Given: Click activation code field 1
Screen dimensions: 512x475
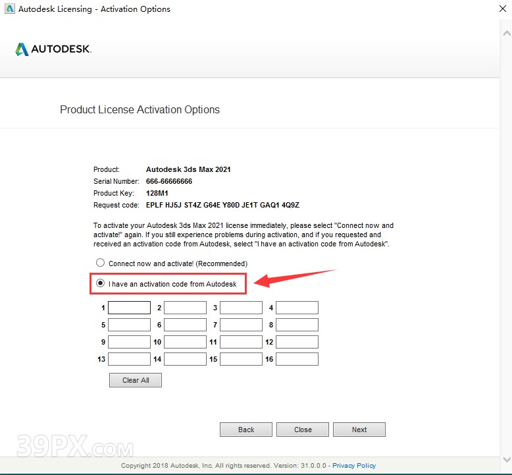Looking at the screenshot, I should pyautogui.click(x=129, y=308).
